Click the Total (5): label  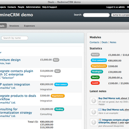coord(33,122)
